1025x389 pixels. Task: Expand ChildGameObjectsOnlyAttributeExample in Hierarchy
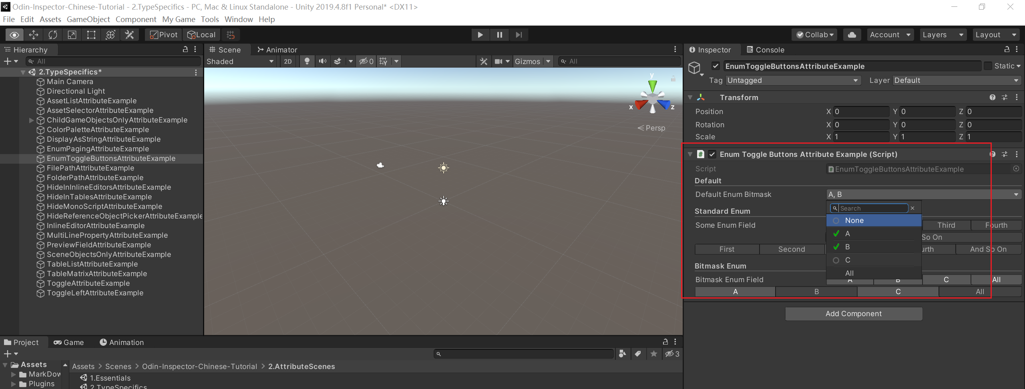coord(31,120)
